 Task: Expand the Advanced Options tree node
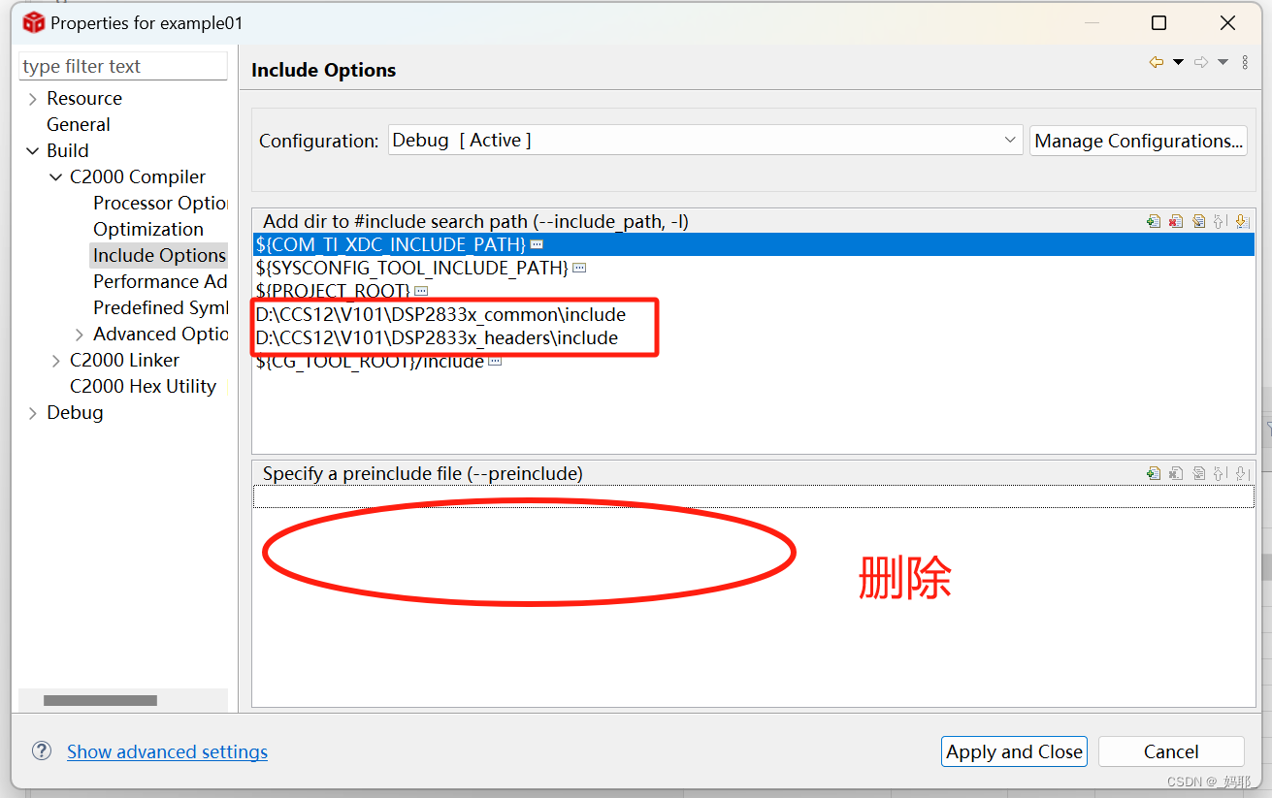[80, 334]
